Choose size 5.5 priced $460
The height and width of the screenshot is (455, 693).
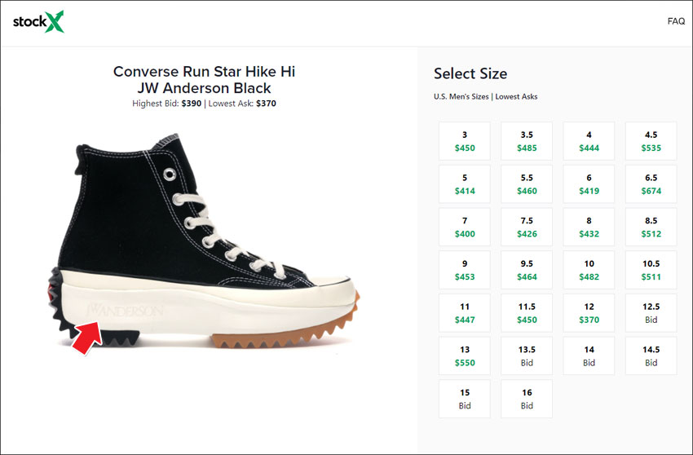coord(527,185)
